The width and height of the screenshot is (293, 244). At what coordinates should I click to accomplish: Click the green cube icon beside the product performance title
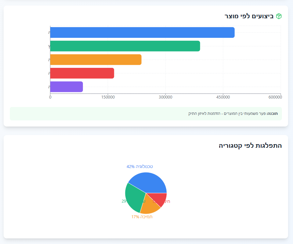(x=279, y=16)
